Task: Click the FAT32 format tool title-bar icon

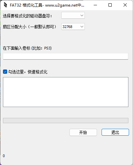Action: tap(5, 5)
